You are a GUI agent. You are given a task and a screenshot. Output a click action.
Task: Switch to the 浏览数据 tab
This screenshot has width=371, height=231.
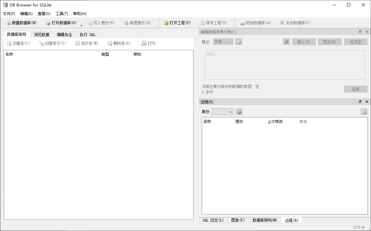[x=42, y=35]
